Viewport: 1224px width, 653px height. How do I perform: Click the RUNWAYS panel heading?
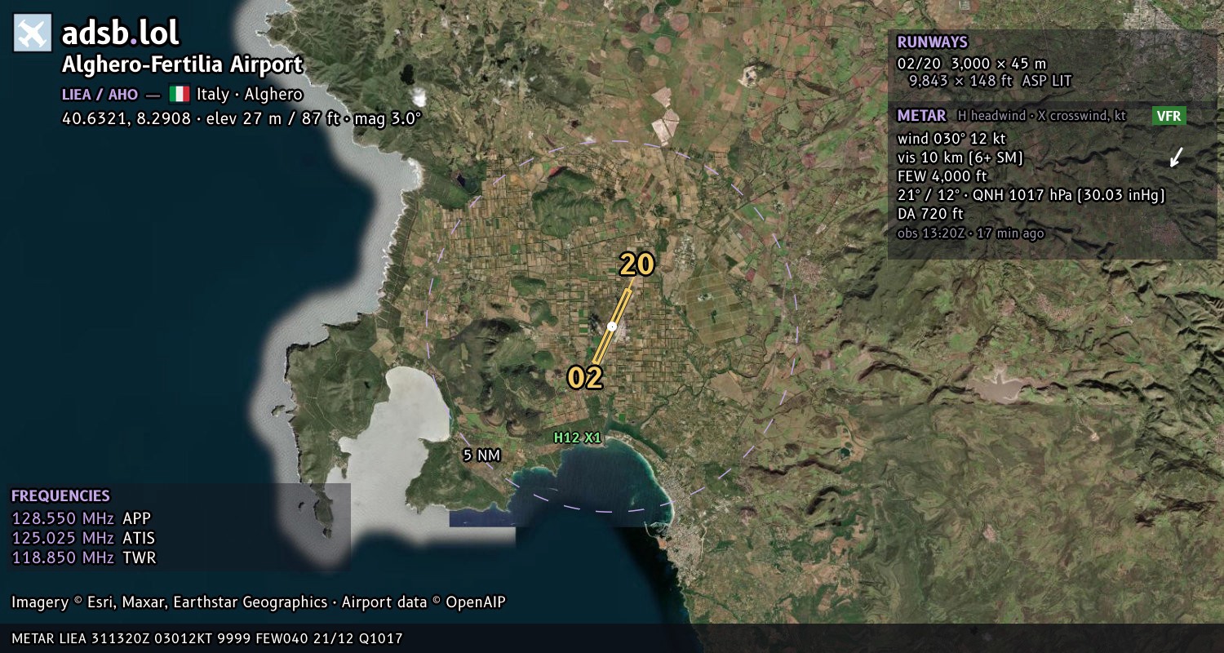pyautogui.click(x=932, y=42)
